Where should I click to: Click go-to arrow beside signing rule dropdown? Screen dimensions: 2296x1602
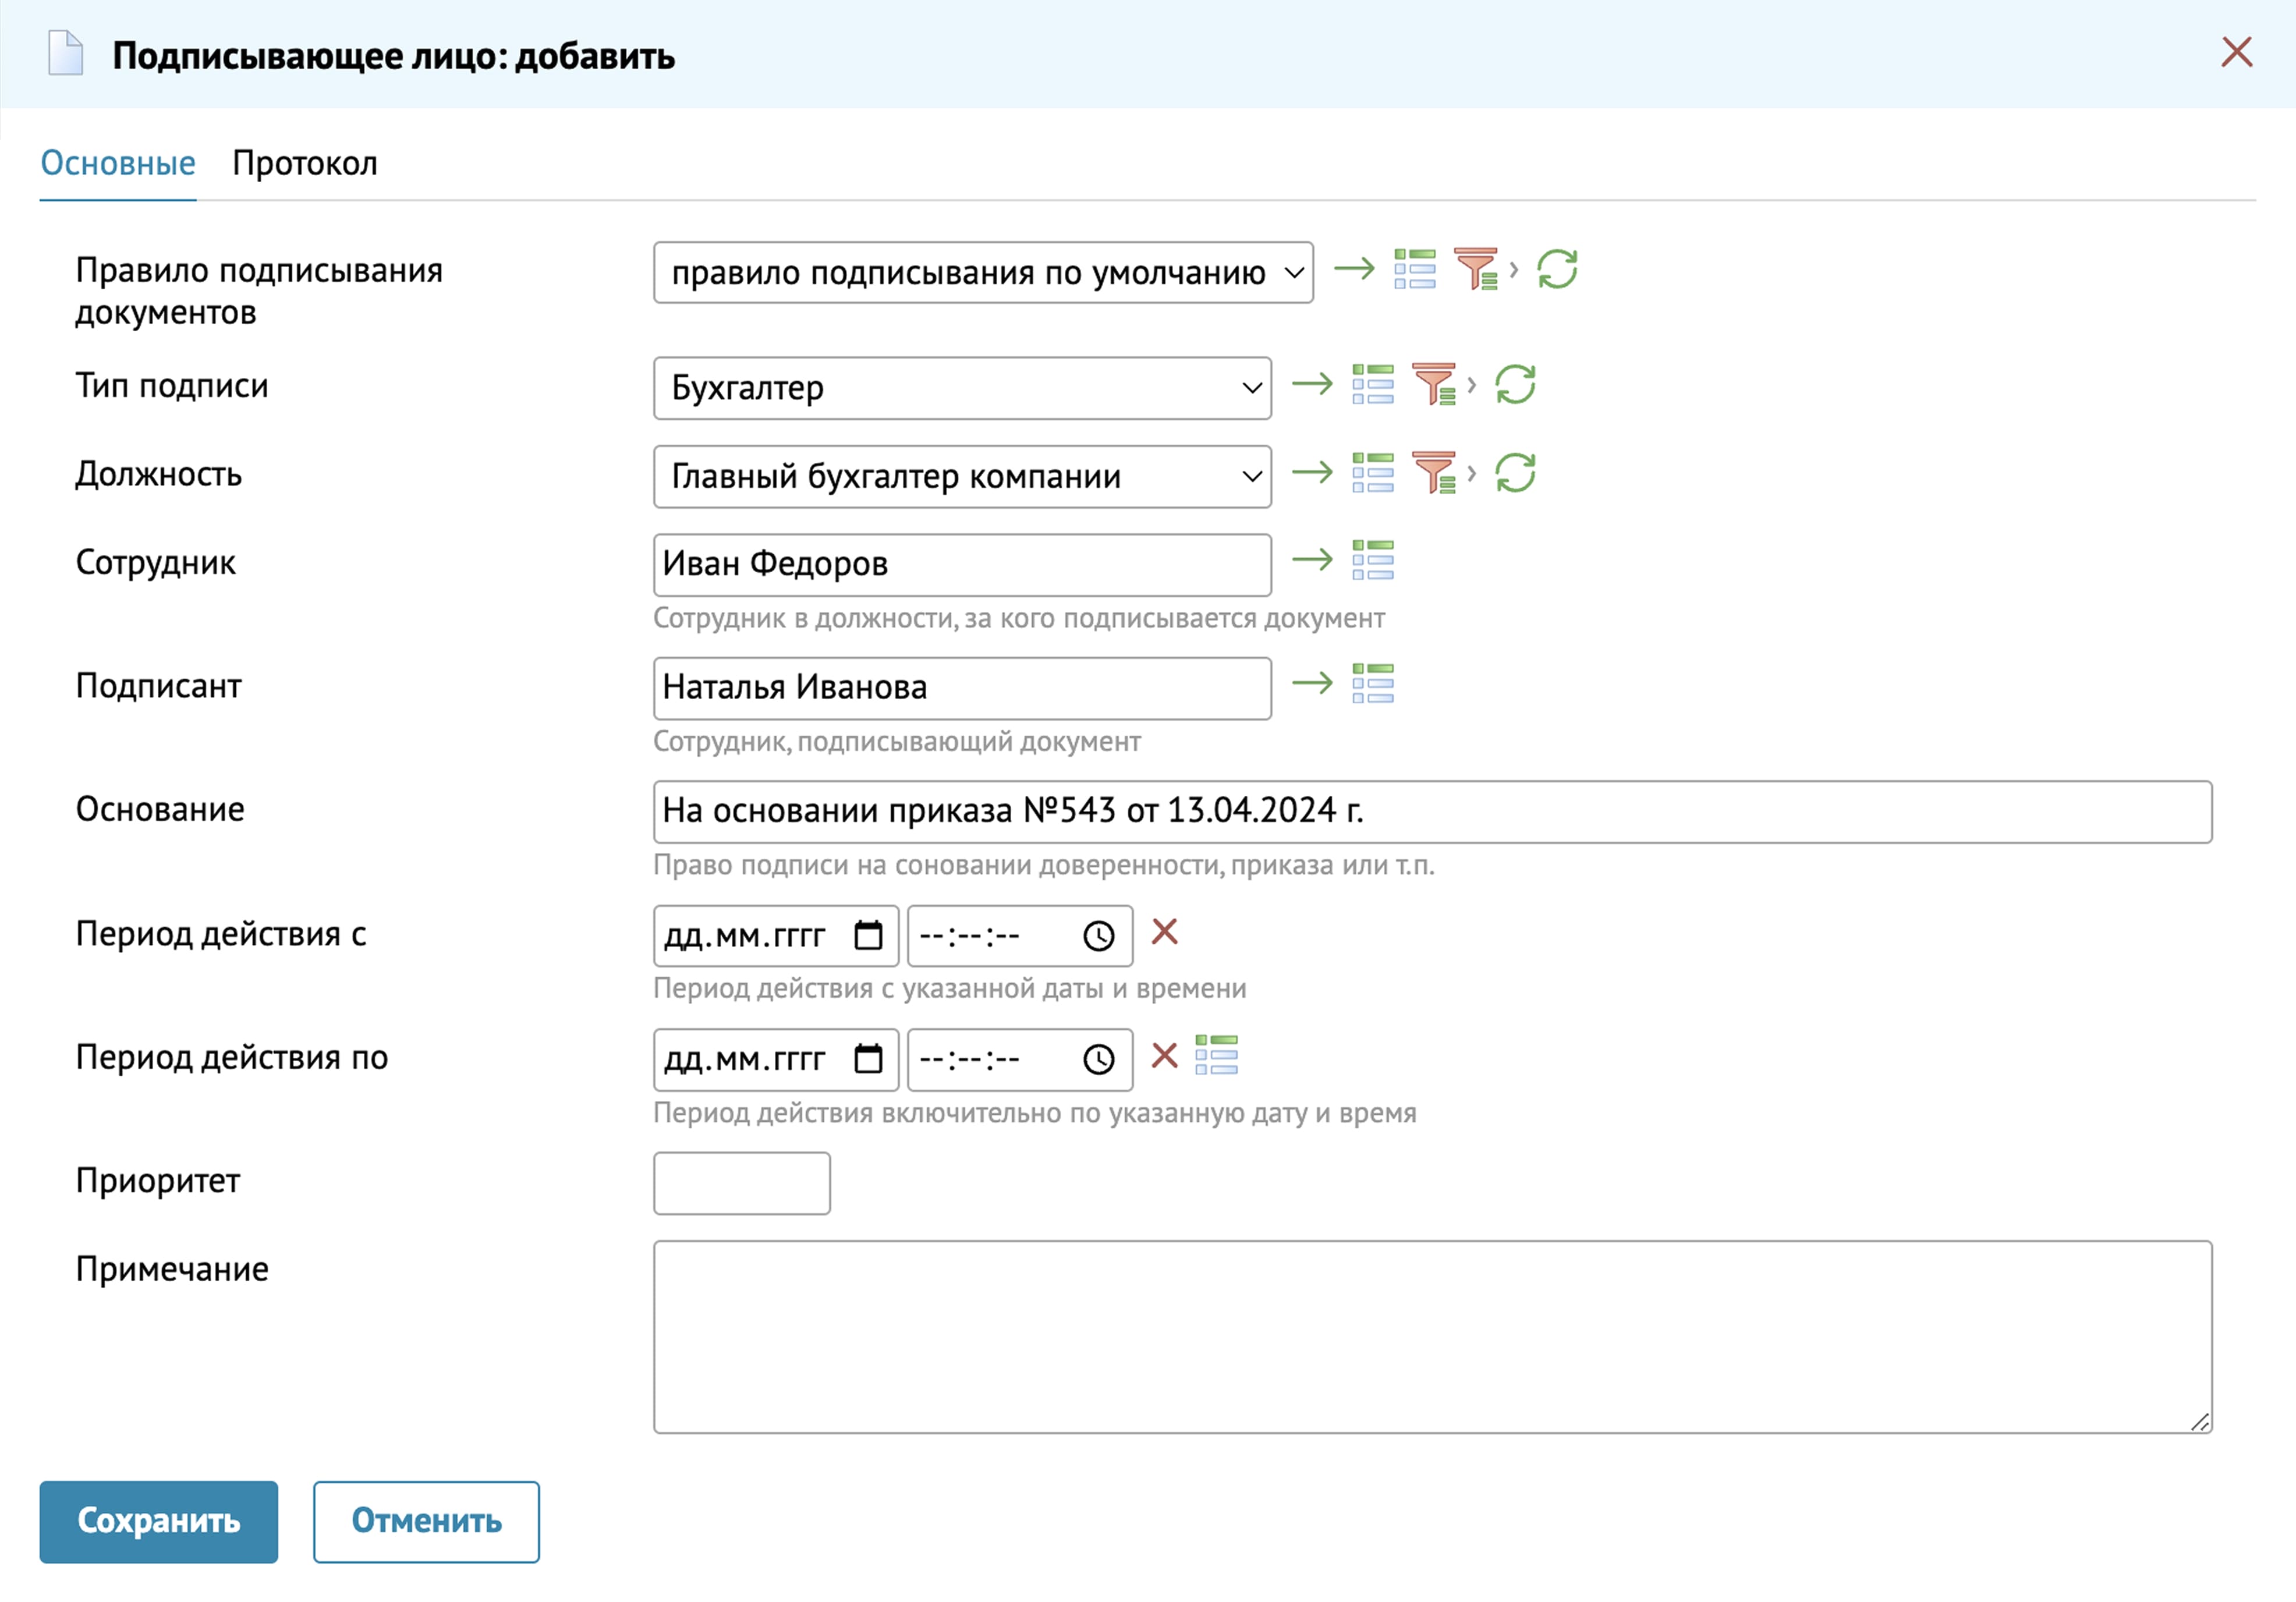1355,269
